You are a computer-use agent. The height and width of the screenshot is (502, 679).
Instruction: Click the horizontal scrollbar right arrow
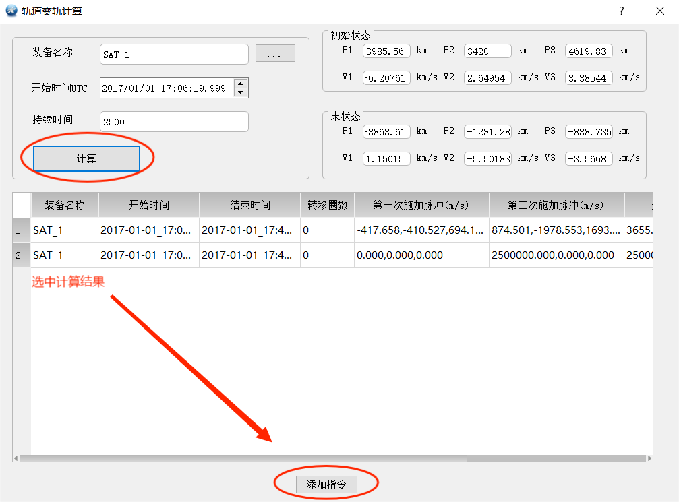[649, 458]
